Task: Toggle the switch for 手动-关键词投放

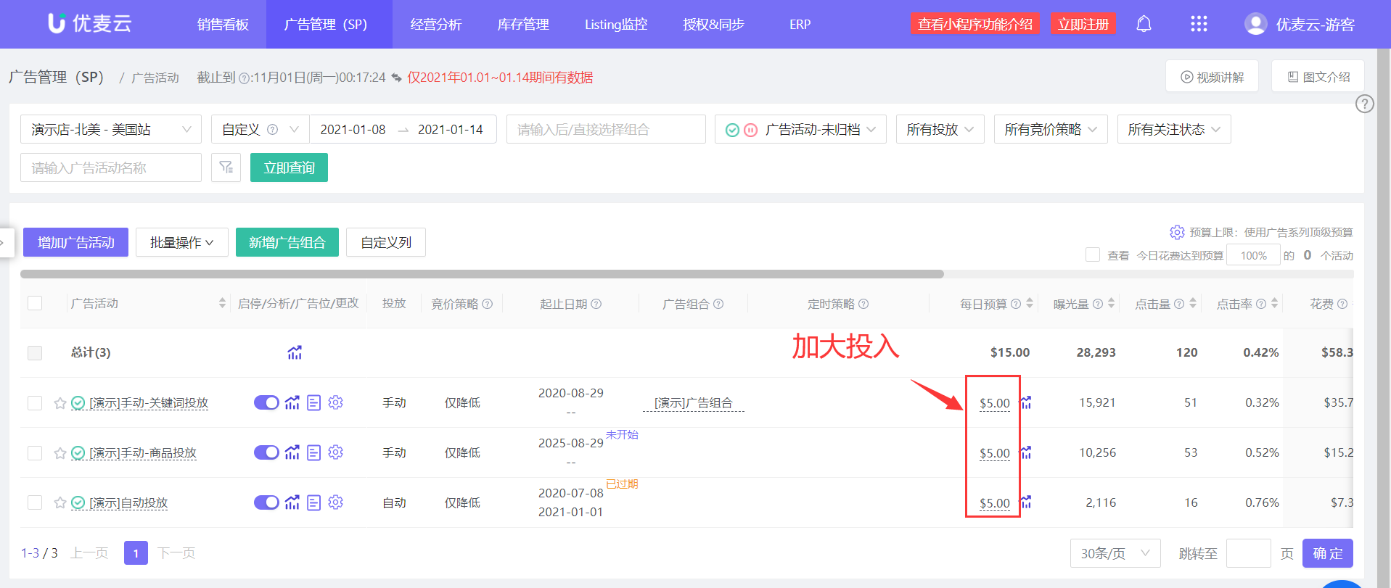Action: 266,402
